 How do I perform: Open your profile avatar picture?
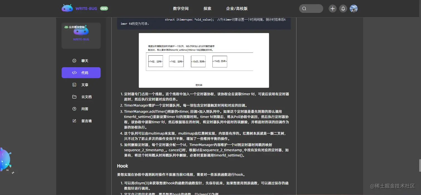354,8
